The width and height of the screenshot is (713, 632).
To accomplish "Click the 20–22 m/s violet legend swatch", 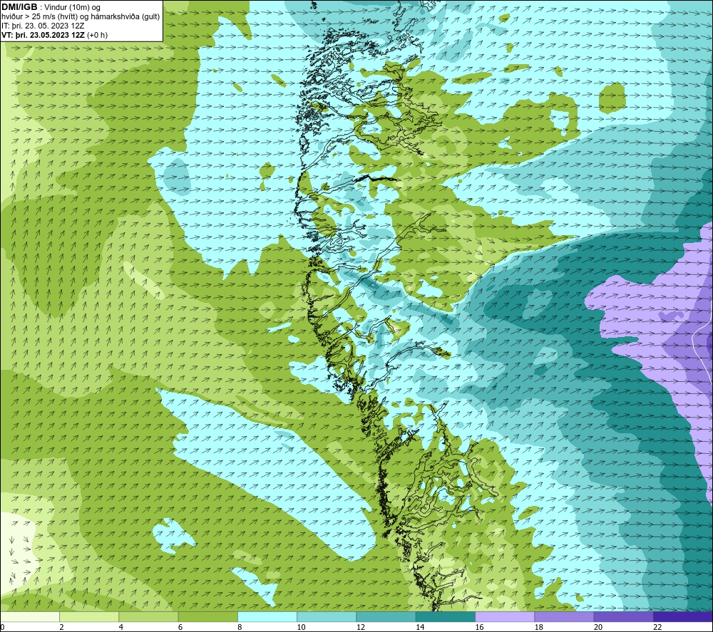I will tap(623, 616).
